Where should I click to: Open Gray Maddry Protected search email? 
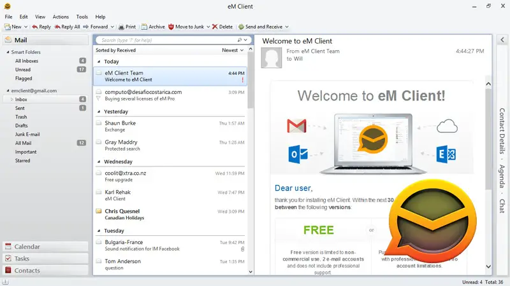coord(170,146)
